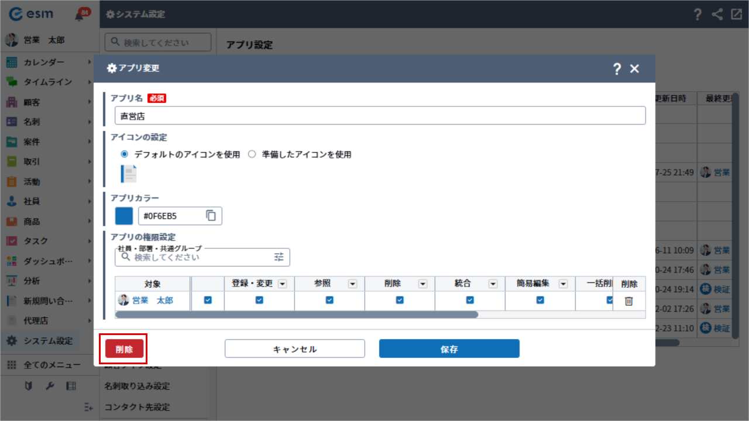The image size is (749, 421).
Task: Open the 登録・変更 column dropdown
Action: click(282, 284)
